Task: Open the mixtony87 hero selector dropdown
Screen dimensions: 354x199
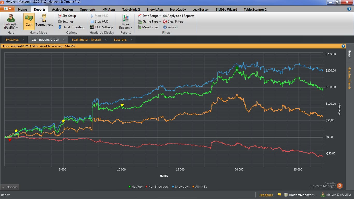Action: click(11, 22)
